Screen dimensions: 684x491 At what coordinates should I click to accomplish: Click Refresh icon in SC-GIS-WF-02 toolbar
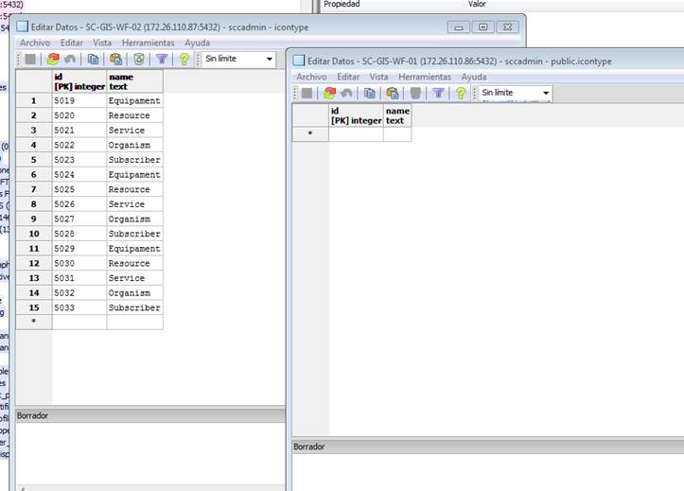(x=53, y=59)
